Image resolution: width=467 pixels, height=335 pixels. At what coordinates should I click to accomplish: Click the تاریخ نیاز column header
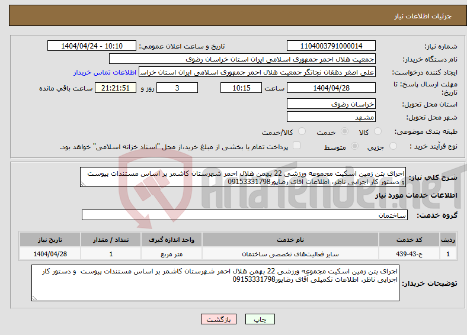50,240
